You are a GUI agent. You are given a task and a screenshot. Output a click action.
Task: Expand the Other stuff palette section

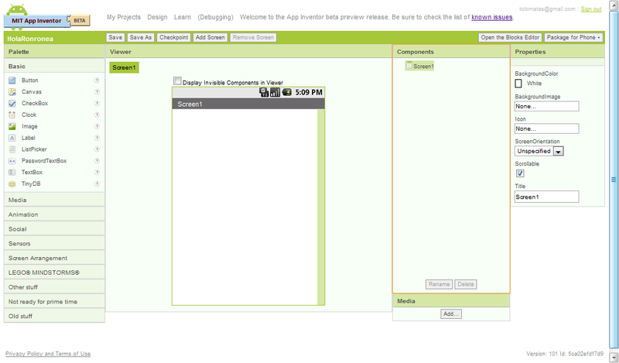[x=54, y=287]
